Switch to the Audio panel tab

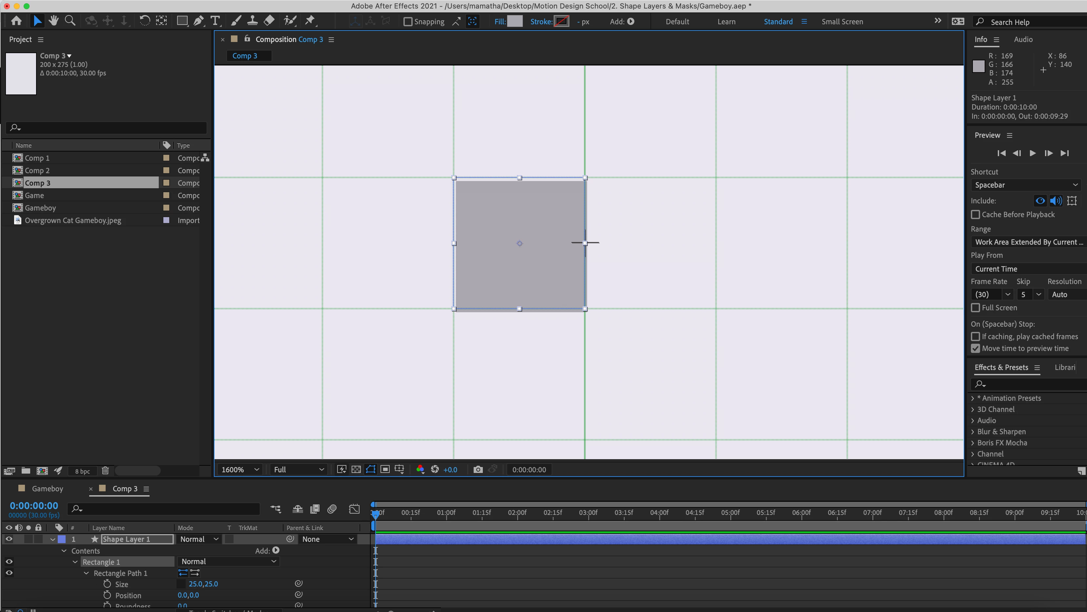pyautogui.click(x=1023, y=39)
